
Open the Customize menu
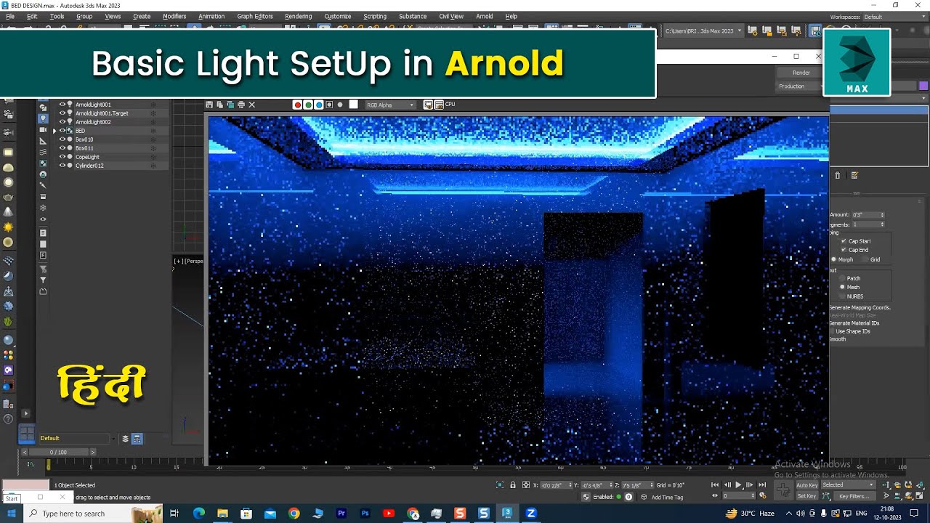tap(337, 16)
